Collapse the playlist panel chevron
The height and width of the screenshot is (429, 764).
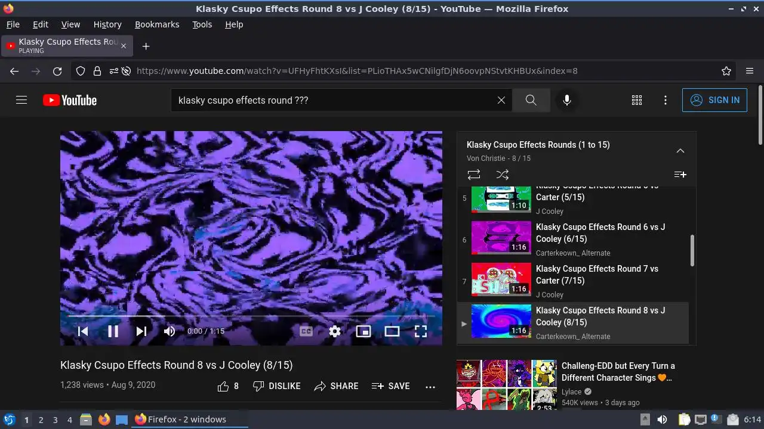[x=680, y=151]
